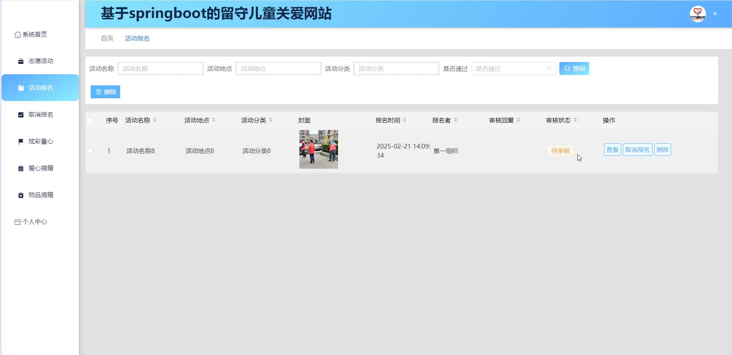Image resolution: width=732 pixels, height=355 pixels.
Task: Click the 物品捐赠 sidebar icon
Action: pos(21,195)
